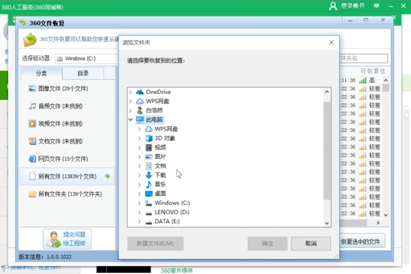Switch to the 目录 tab
Viewport: 411px width, 274px height.
click(x=83, y=73)
